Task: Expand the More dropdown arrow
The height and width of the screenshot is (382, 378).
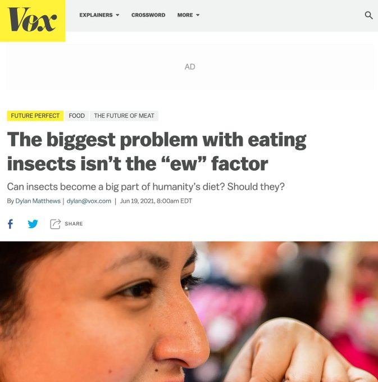Action: click(198, 15)
